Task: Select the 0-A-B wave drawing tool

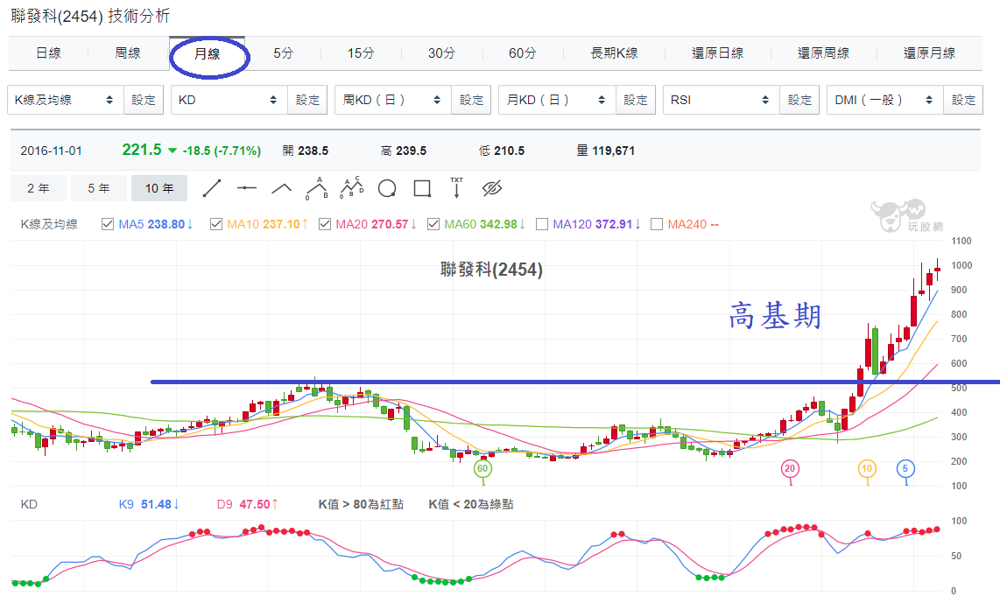Action: [316, 188]
